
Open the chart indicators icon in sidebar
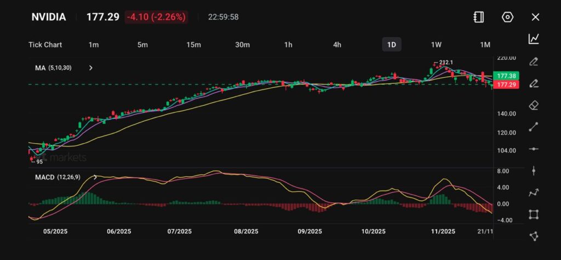click(x=534, y=39)
